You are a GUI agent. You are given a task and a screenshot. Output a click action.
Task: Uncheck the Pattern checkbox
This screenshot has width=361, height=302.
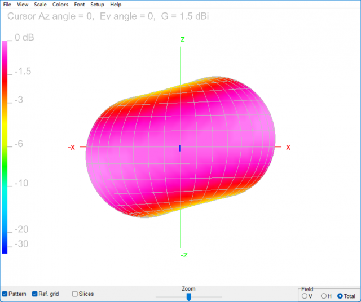pyautogui.click(x=5, y=294)
